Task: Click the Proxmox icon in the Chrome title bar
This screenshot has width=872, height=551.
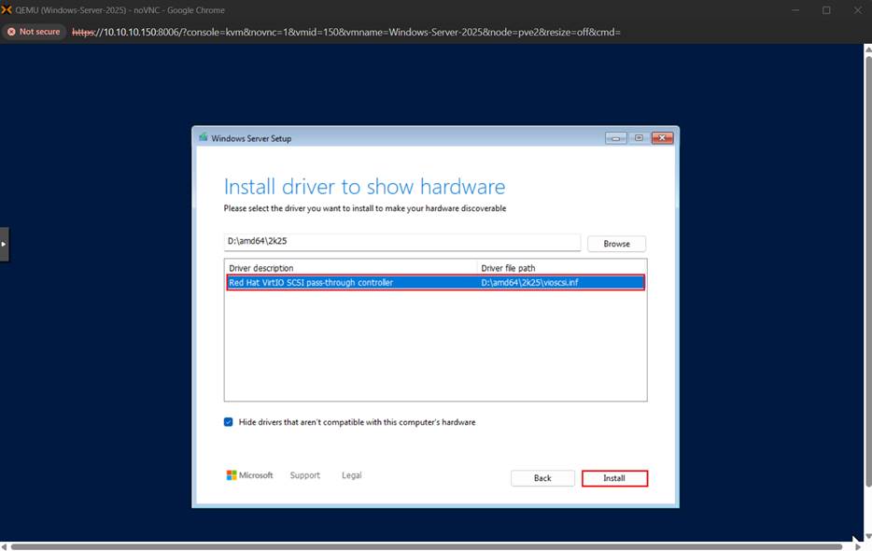Action: [7, 9]
